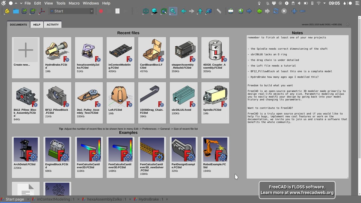This screenshot has height=203, width=361.
Task: Select the inContextModeling : 1 document tab
Action: (x=56, y=199)
